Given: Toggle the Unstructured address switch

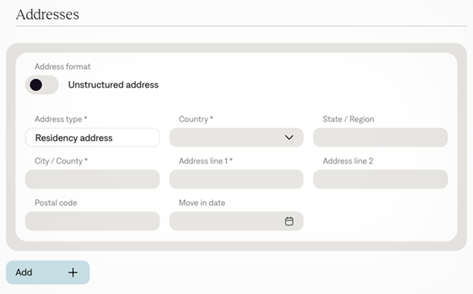Looking at the screenshot, I should click(42, 85).
